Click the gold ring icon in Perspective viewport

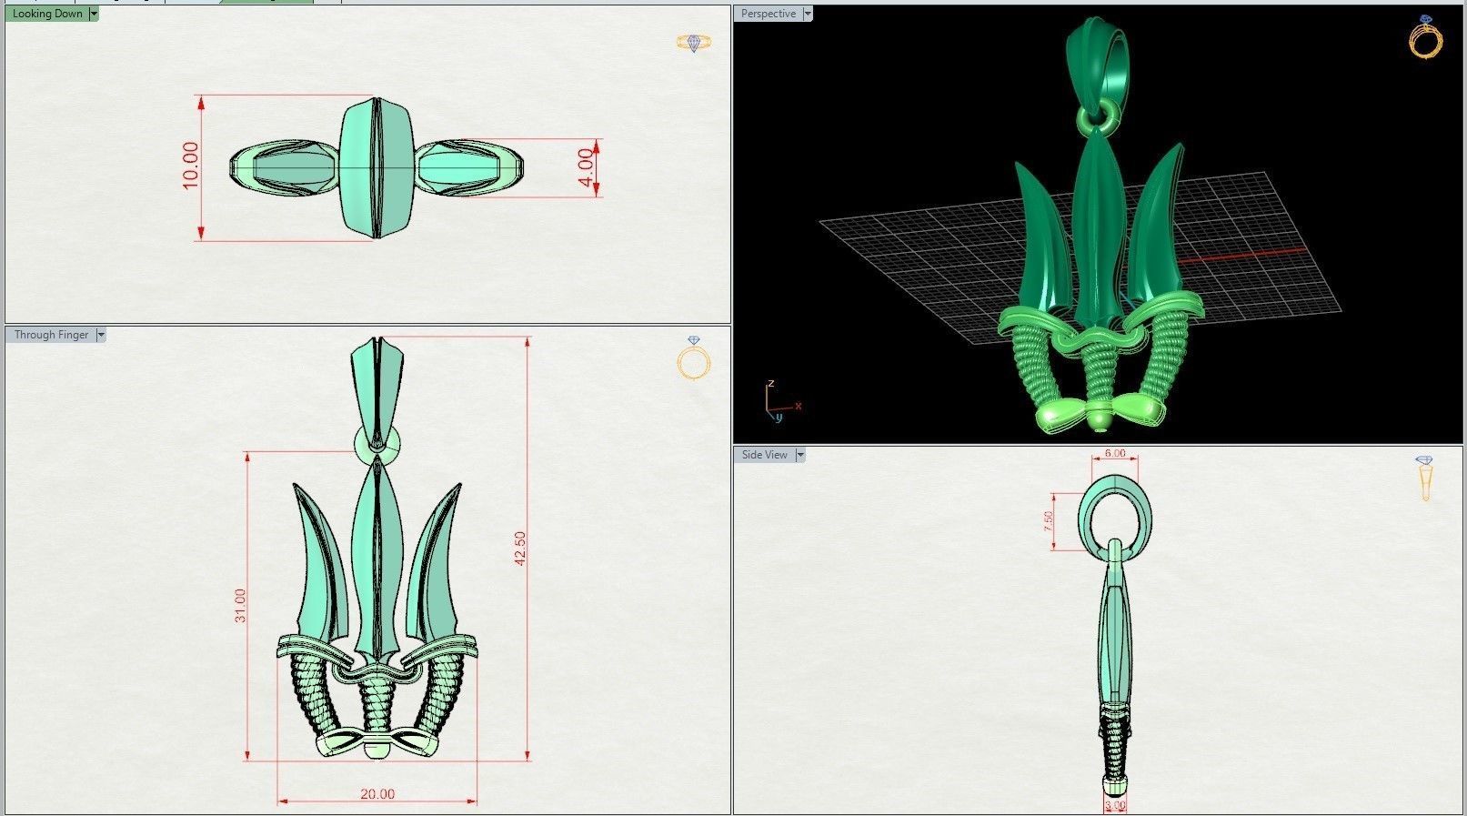click(1425, 37)
